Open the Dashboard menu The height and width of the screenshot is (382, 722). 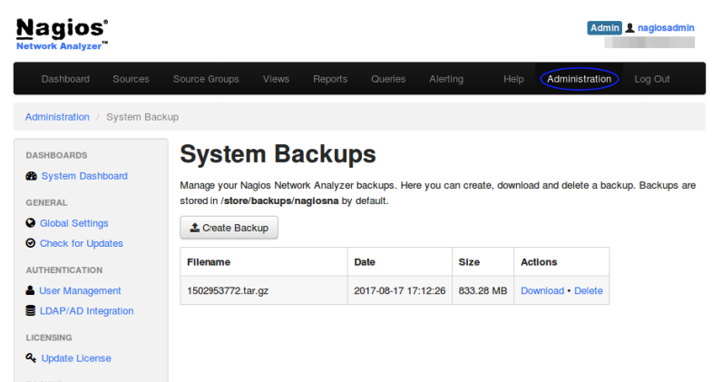click(65, 79)
